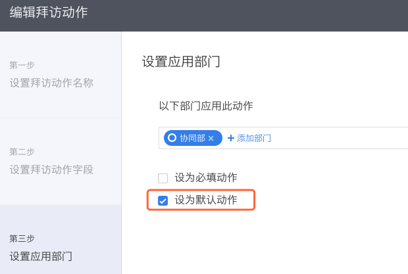Click the 设为默认动作 label text
Image resolution: width=408 pixels, height=274 pixels.
206,200
